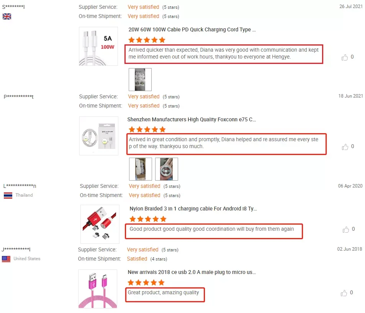View the red magnetic braided cable image
This screenshot has width=365, height=313.
(x=100, y=224)
